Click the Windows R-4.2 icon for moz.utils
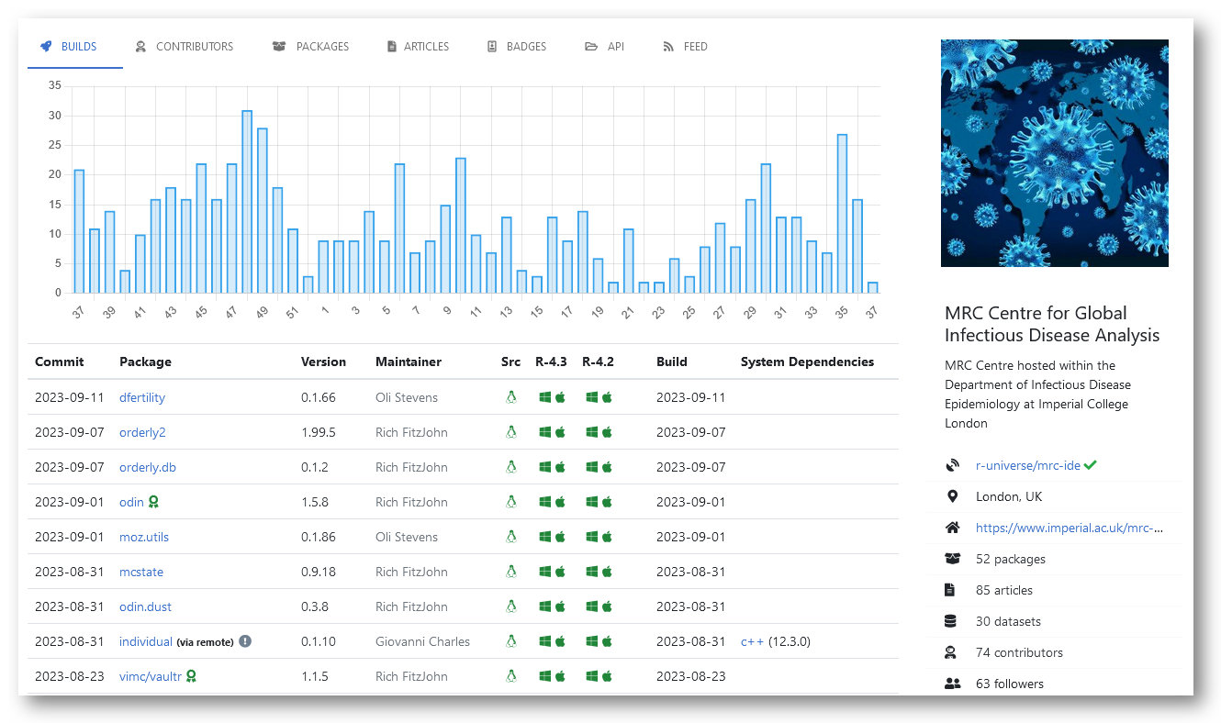Image resolution: width=1221 pixels, height=723 pixels. [x=591, y=537]
